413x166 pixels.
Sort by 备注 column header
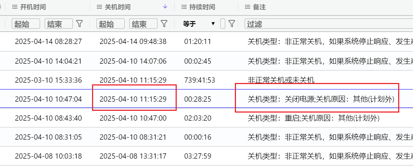(259, 7)
